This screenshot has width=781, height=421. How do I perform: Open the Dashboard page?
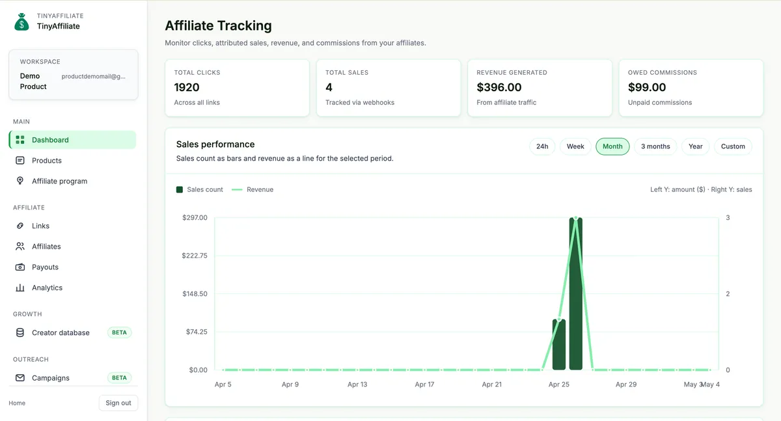(72, 140)
